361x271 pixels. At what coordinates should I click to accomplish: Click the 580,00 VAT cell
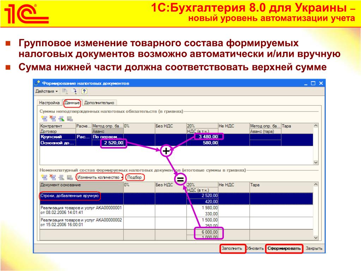pyautogui.click(x=202, y=143)
